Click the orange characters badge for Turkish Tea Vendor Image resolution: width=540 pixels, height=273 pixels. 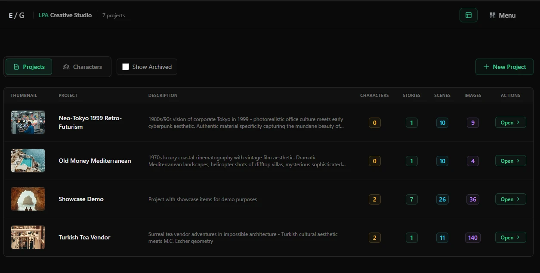(374, 237)
